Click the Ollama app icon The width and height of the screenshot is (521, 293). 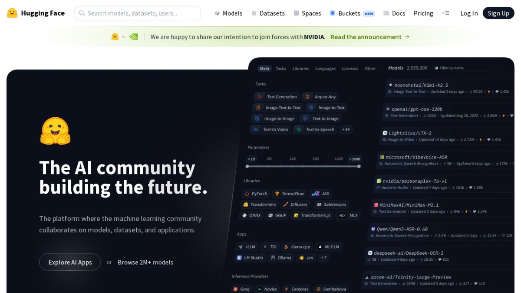[x=273, y=257]
